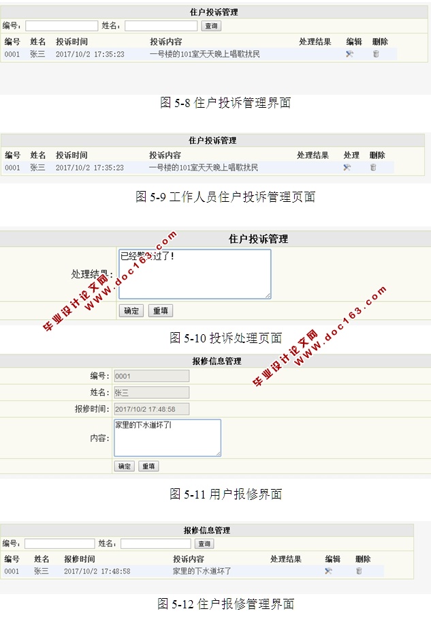Click 投诉时间 column header in figure 5-8 table
The width and height of the screenshot is (431, 622).
[x=71, y=42]
